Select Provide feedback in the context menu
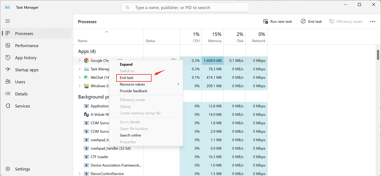The height and width of the screenshot is (176, 381). pos(146,91)
